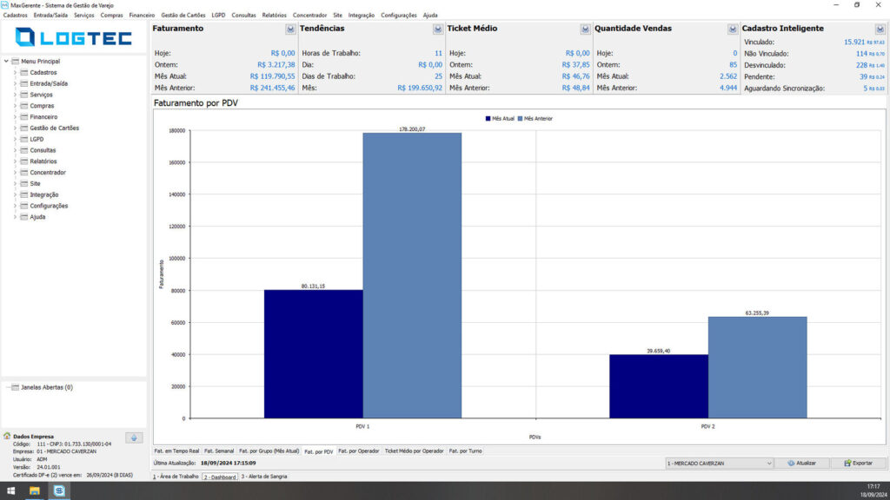Click the Mês Atual legend color swatch
890x500 pixels.
(x=488, y=119)
